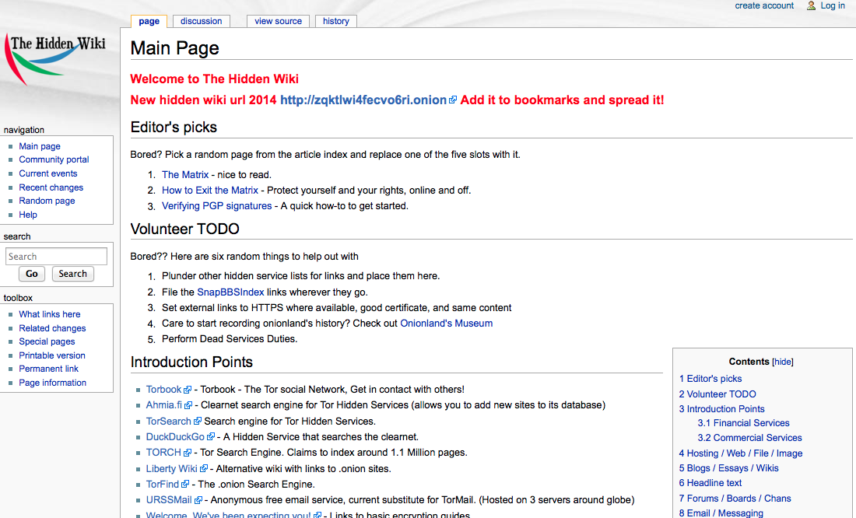Click external link icon next to Torbook

[x=188, y=390]
